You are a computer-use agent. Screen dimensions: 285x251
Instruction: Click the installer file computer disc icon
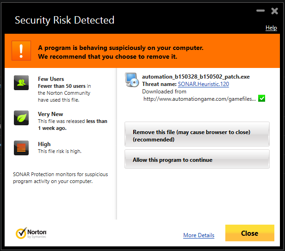click(132, 80)
